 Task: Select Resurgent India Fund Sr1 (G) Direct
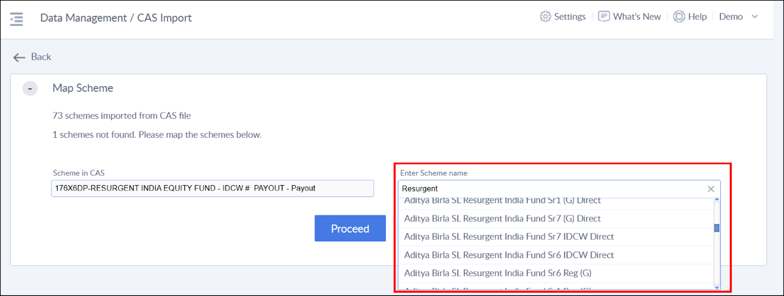pyautogui.click(x=556, y=203)
